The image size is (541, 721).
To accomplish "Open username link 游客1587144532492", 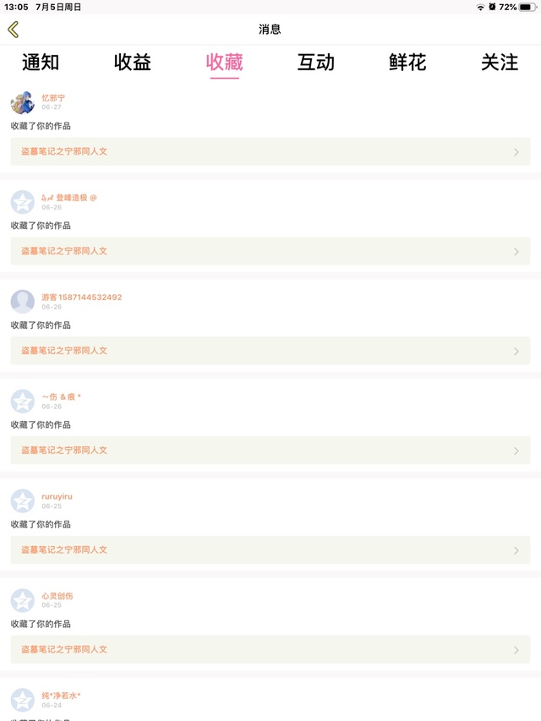I will [82, 298].
